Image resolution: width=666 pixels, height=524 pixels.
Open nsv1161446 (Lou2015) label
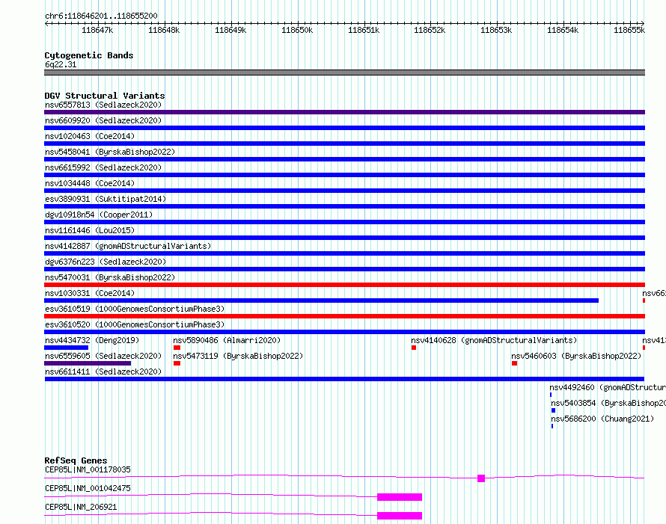[90, 230]
